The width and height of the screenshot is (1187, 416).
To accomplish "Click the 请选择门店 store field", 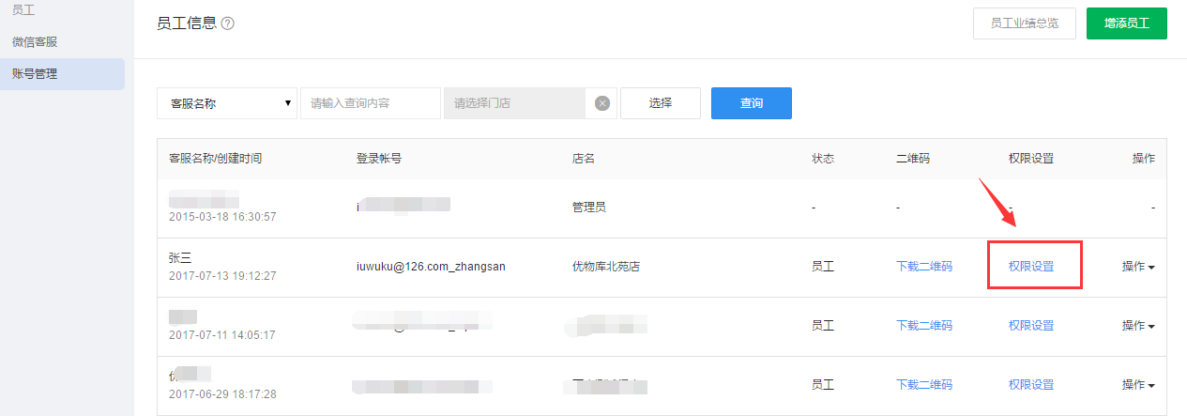I will click(x=514, y=103).
